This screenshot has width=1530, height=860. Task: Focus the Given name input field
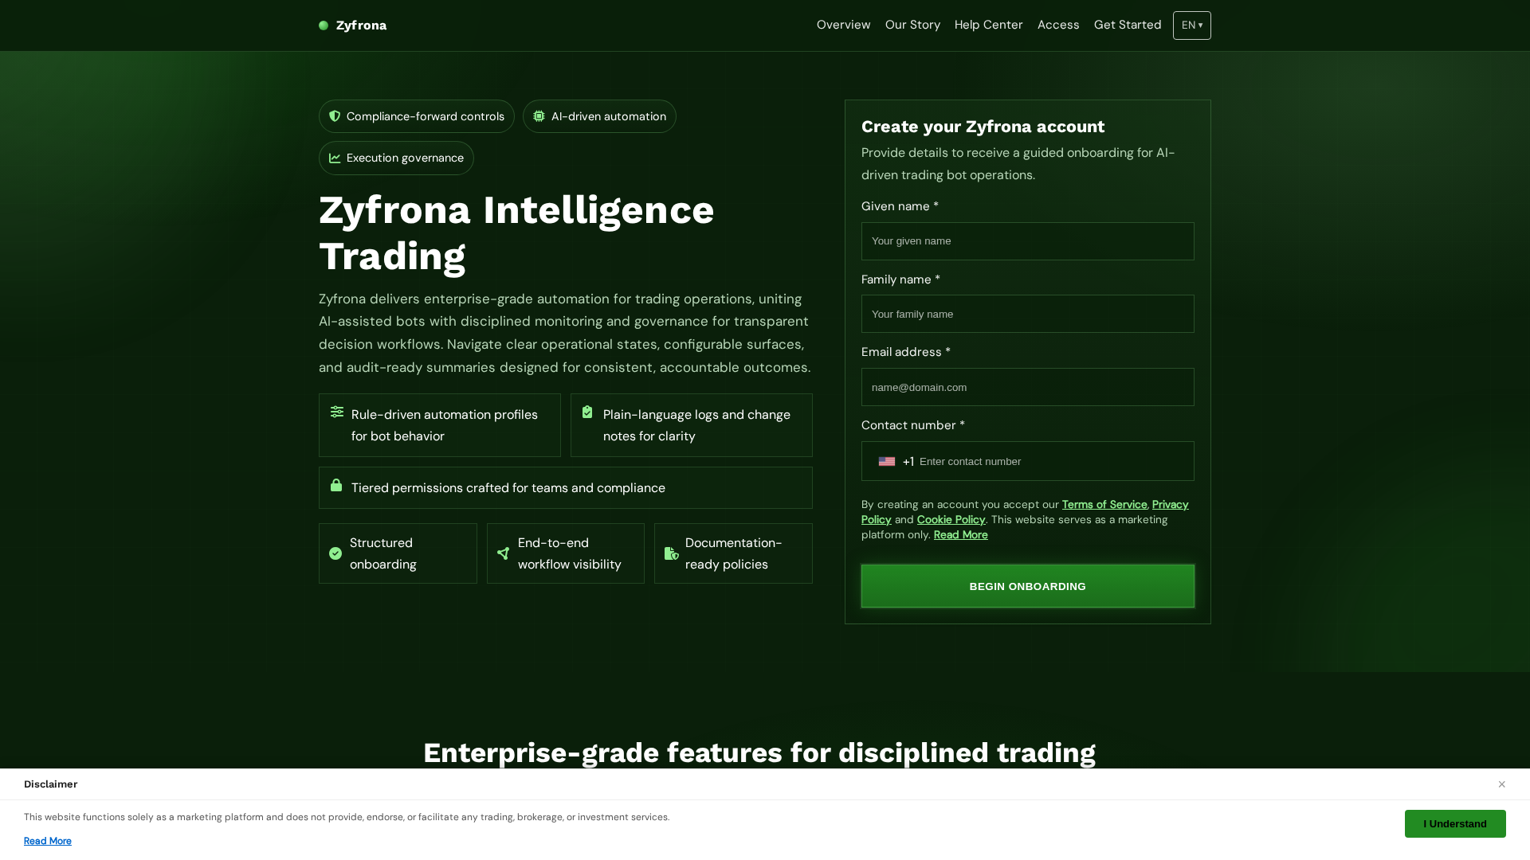(x=1028, y=241)
